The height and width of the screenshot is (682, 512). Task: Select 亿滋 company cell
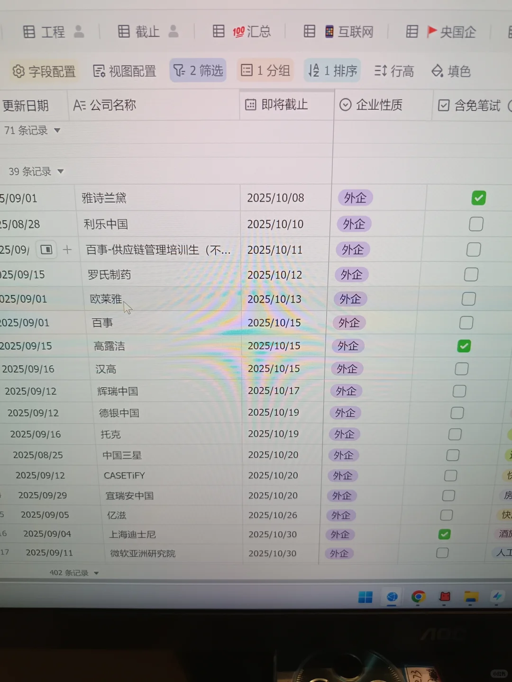click(172, 515)
